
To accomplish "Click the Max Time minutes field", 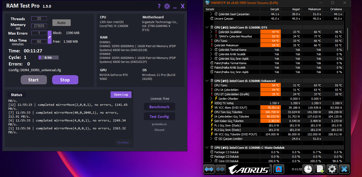I will [x=39, y=42].
